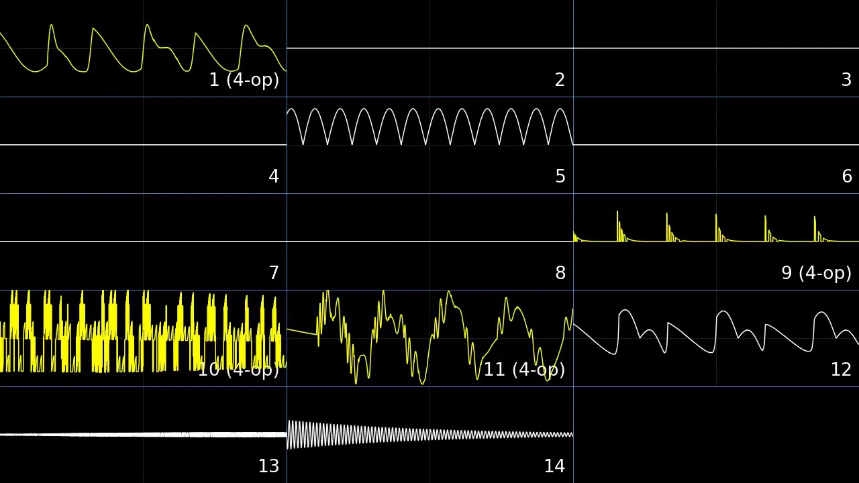The width and height of the screenshot is (859, 483).
Task: Select the channel 12 white waveform
Action: coord(716,331)
